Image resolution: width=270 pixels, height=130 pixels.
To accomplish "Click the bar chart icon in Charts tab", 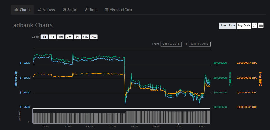I will tap(16, 10).
